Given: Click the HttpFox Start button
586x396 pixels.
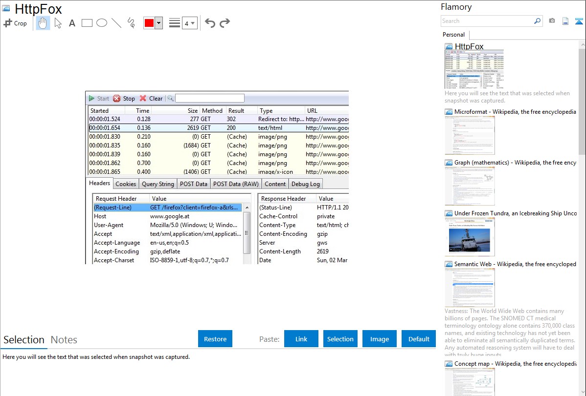Looking at the screenshot, I should coord(99,99).
